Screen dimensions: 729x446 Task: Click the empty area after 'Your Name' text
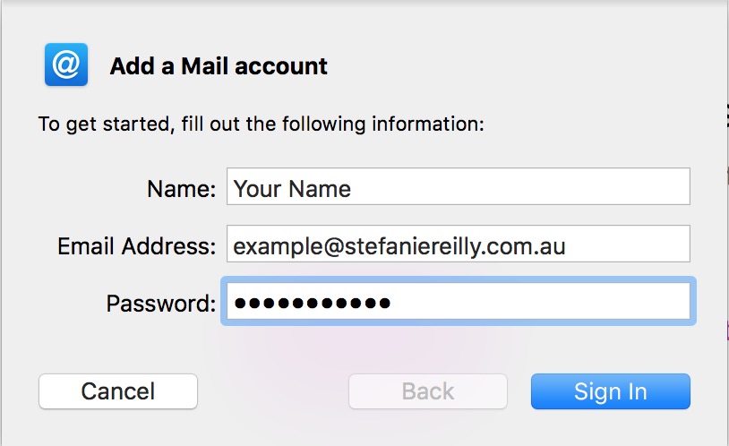tap(519, 186)
